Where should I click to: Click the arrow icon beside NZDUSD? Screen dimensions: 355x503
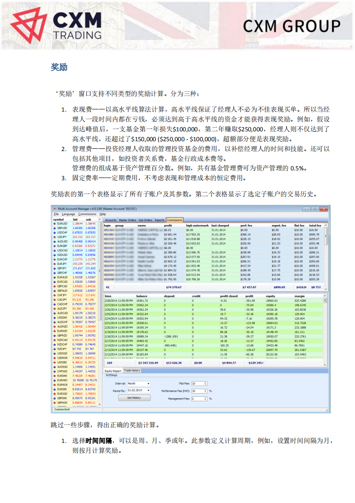coord(55,255)
